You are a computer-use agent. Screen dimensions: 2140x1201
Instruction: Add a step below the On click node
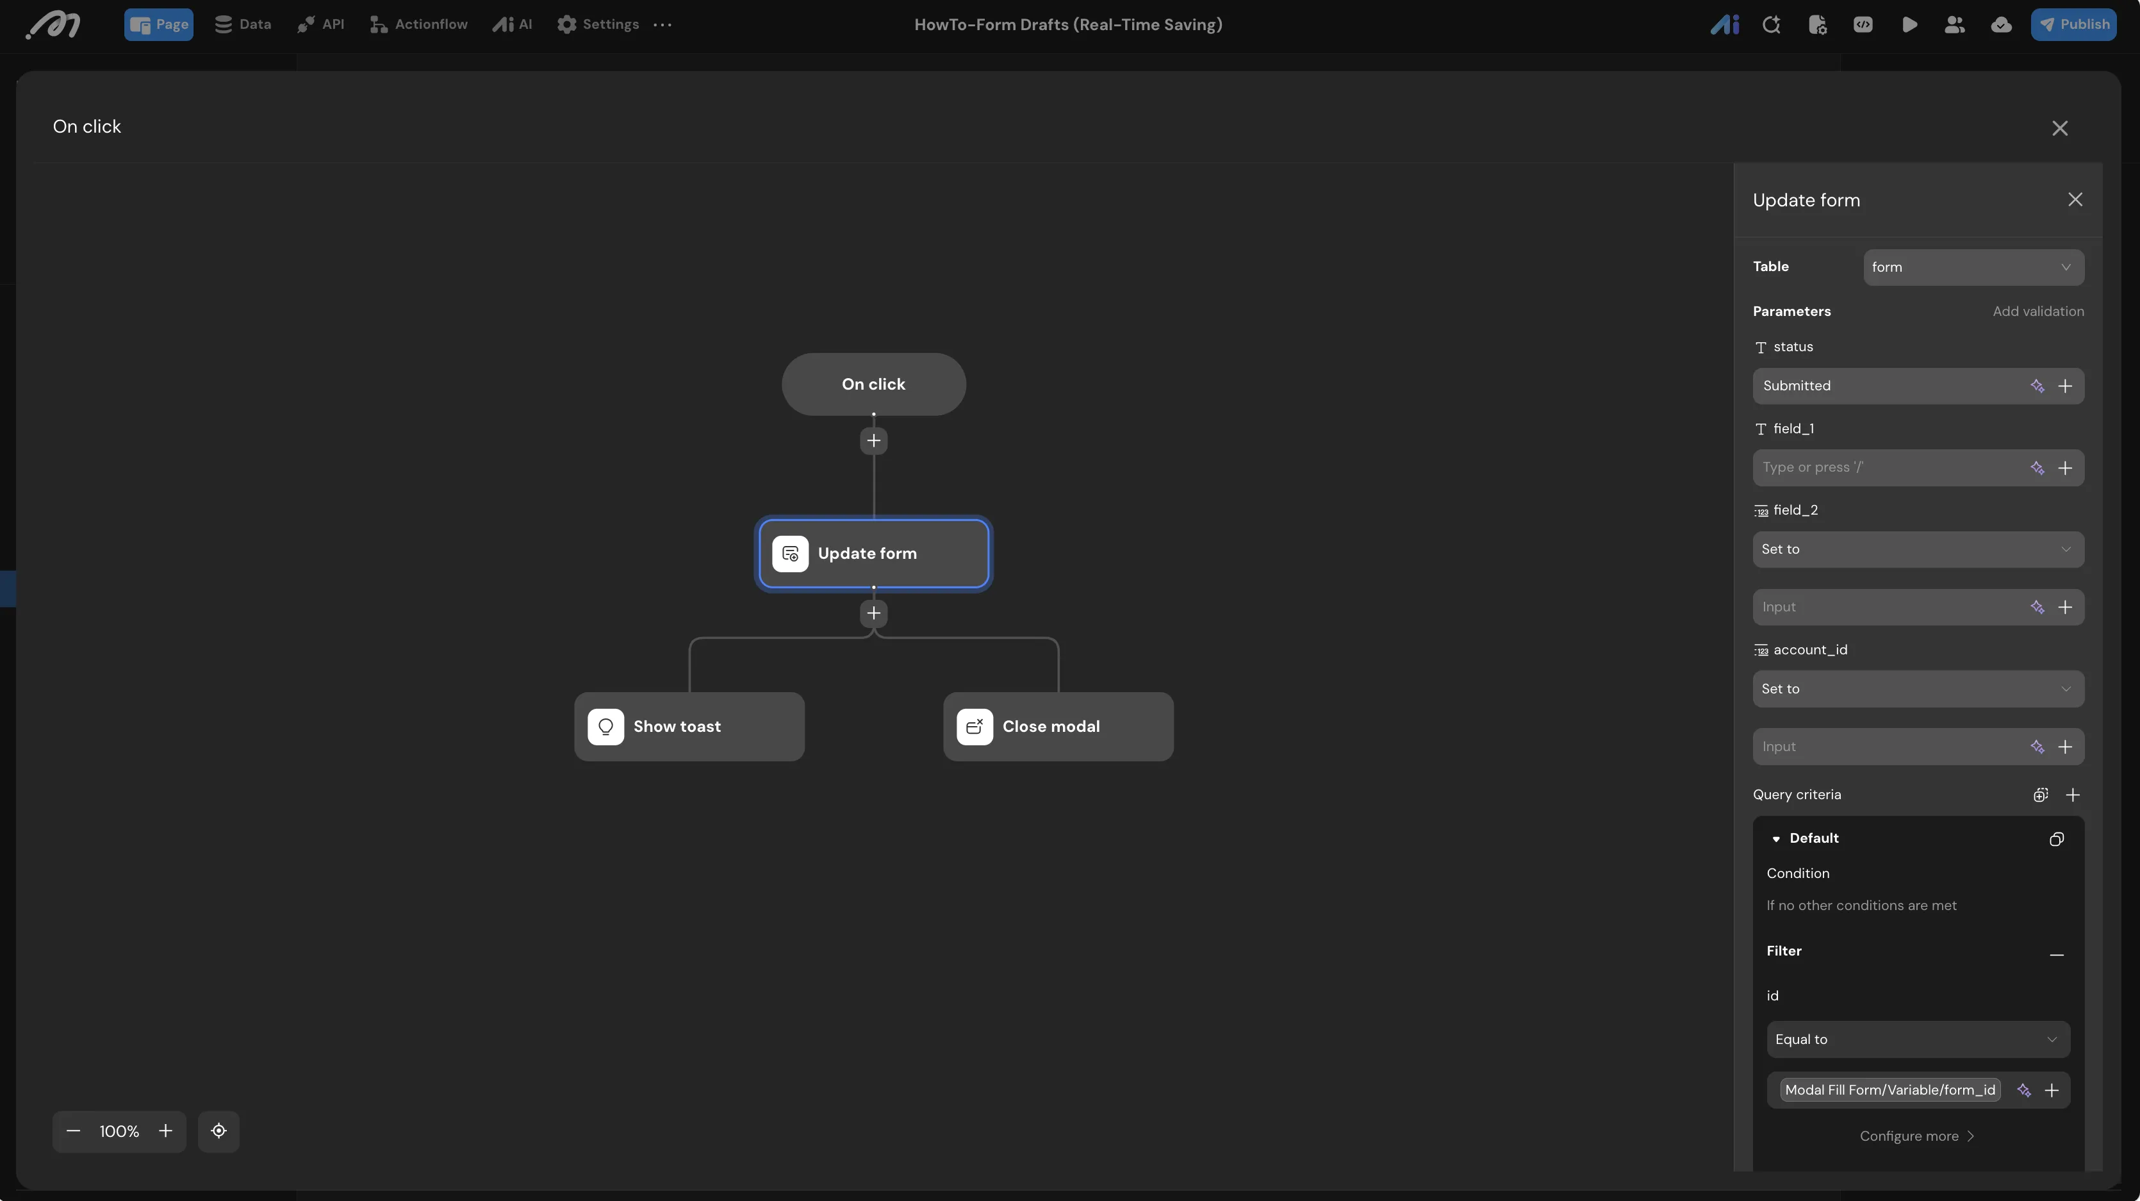pyautogui.click(x=873, y=440)
